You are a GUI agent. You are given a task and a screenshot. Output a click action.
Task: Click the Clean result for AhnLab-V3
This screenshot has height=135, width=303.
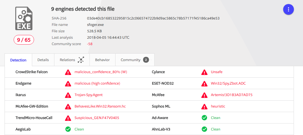(216, 129)
